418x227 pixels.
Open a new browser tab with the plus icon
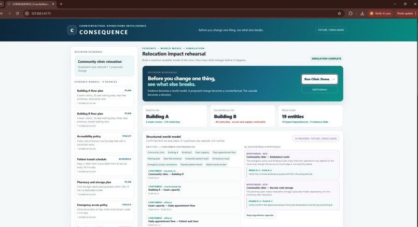tap(61, 4)
